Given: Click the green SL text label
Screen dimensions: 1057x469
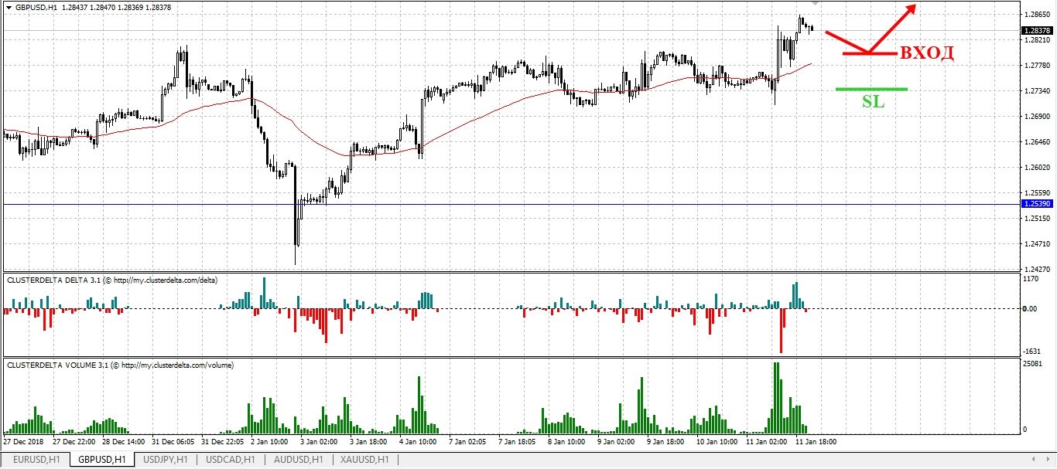Looking at the screenshot, I should point(873,100).
